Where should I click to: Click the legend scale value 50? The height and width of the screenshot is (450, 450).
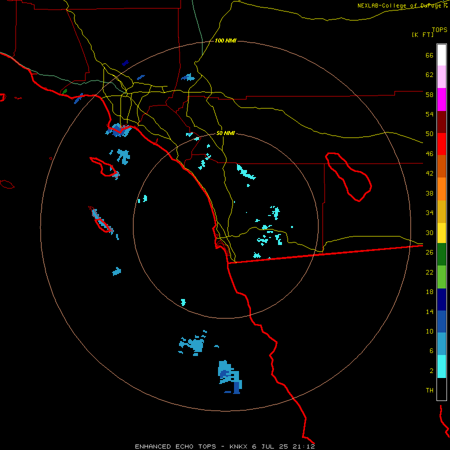click(429, 134)
